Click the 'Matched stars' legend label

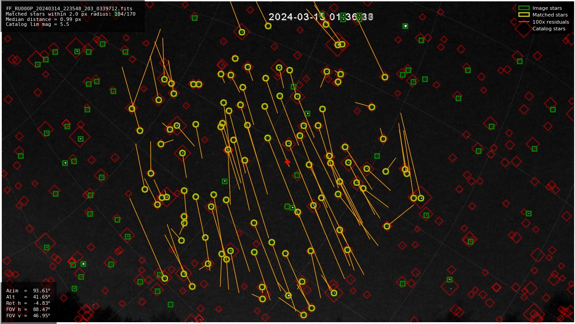550,15
